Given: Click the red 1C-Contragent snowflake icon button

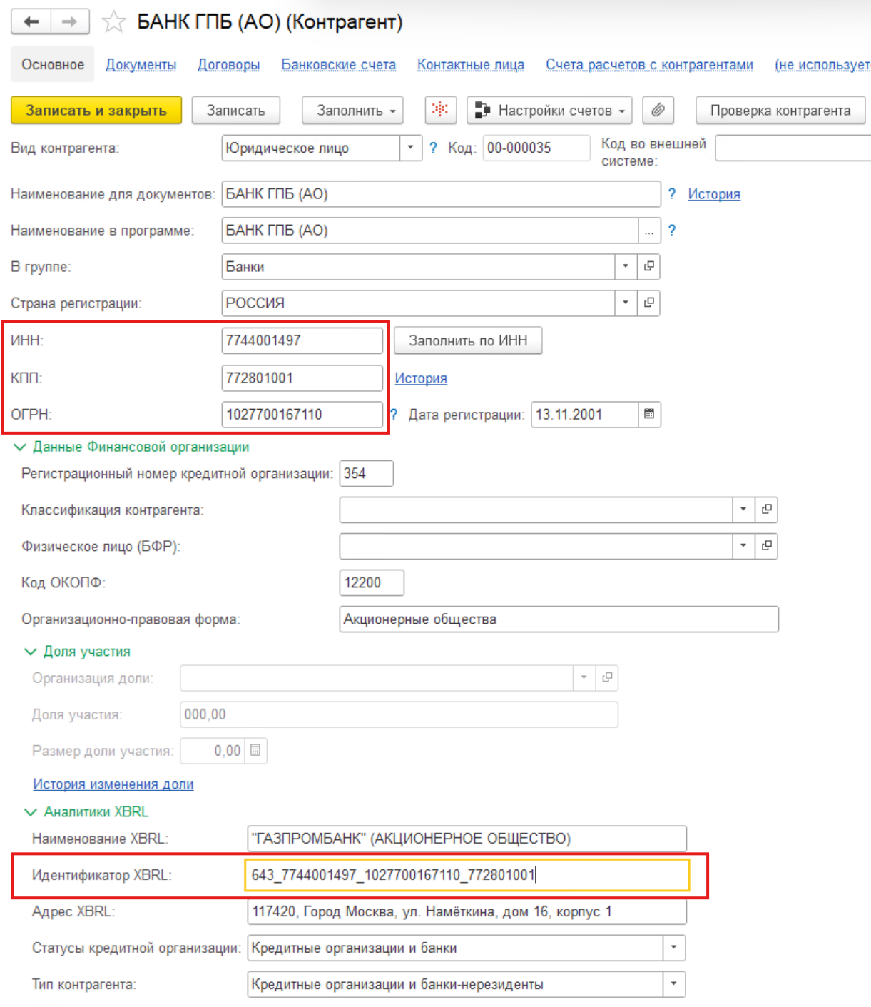Looking at the screenshot, I should [440, 110].
